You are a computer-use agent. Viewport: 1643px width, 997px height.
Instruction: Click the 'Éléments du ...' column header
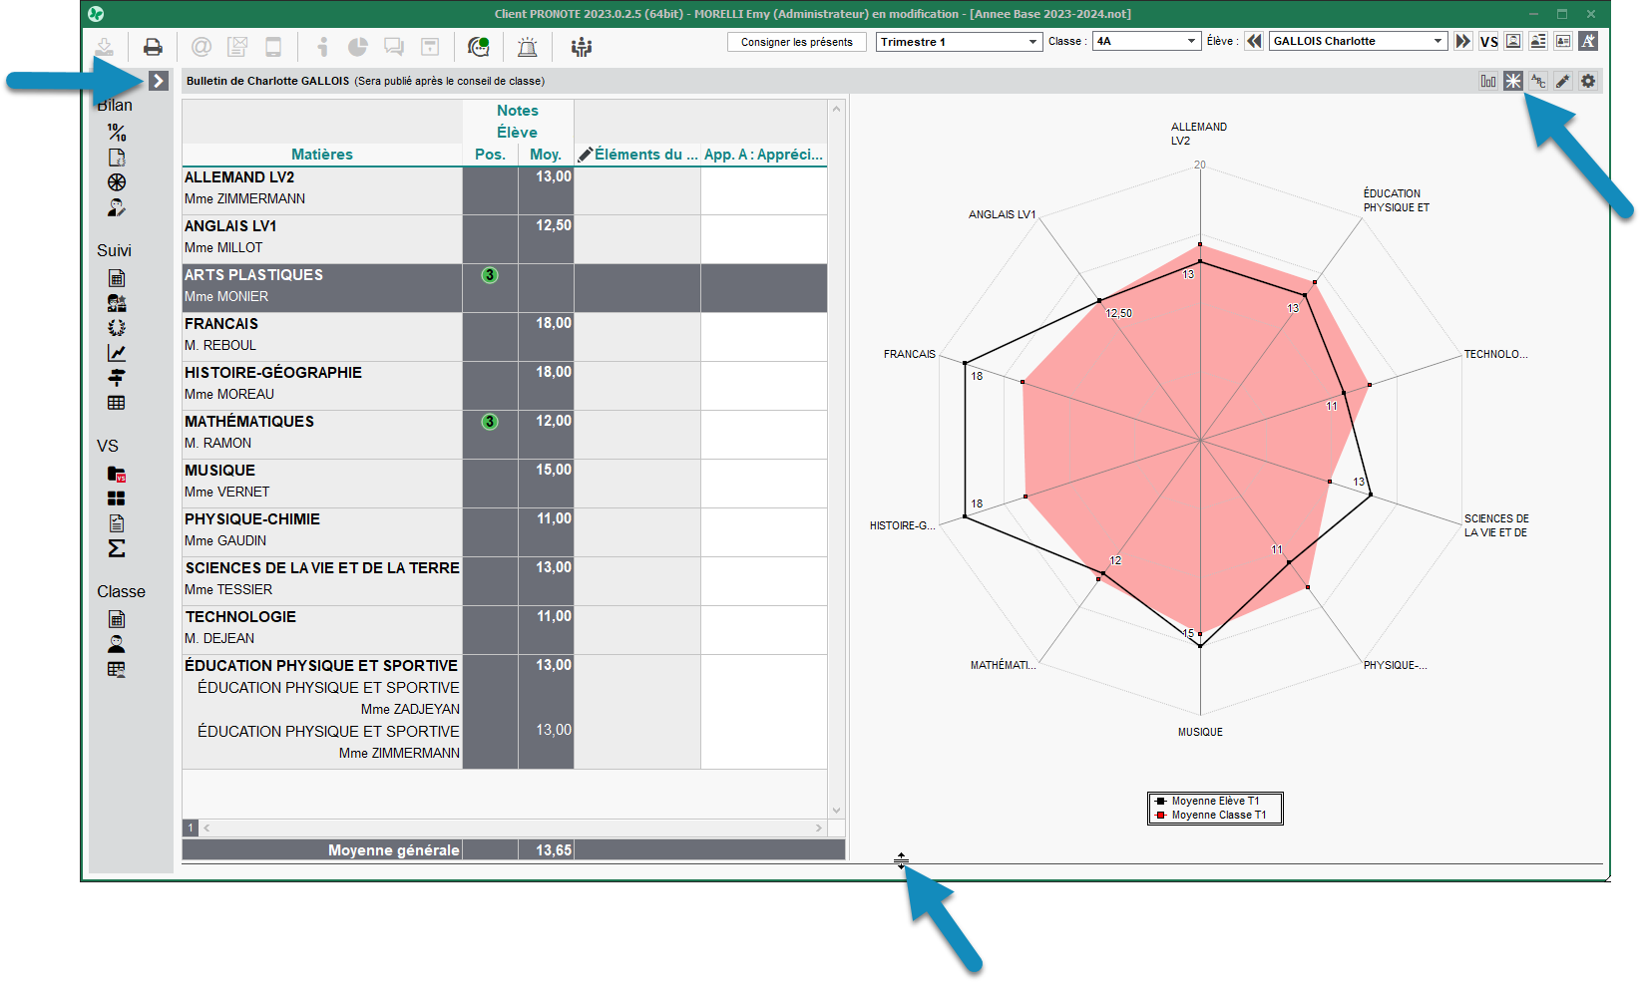pyautogui.click(x=637, y=155)
